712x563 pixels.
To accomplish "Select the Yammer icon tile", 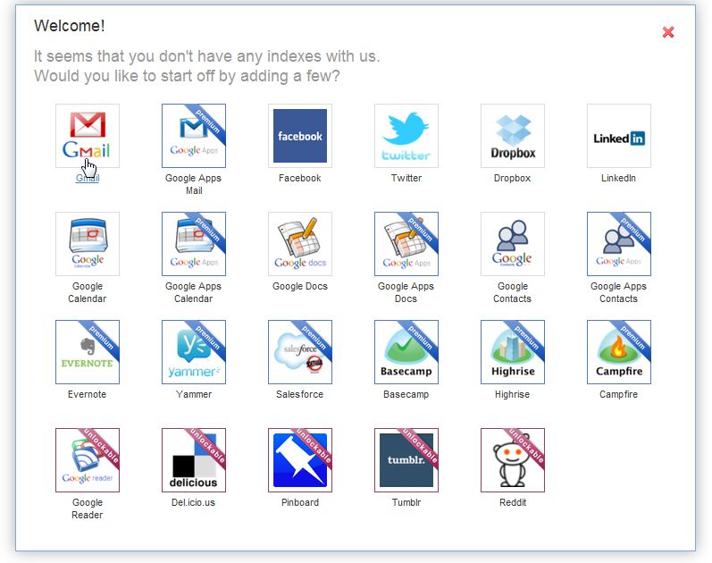I will [x=194, y=352].
